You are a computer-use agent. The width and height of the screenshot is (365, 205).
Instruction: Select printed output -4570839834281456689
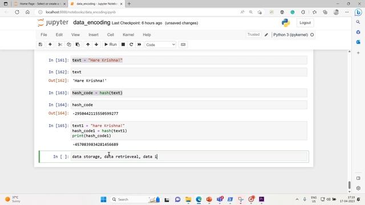[x=95, y=144]
